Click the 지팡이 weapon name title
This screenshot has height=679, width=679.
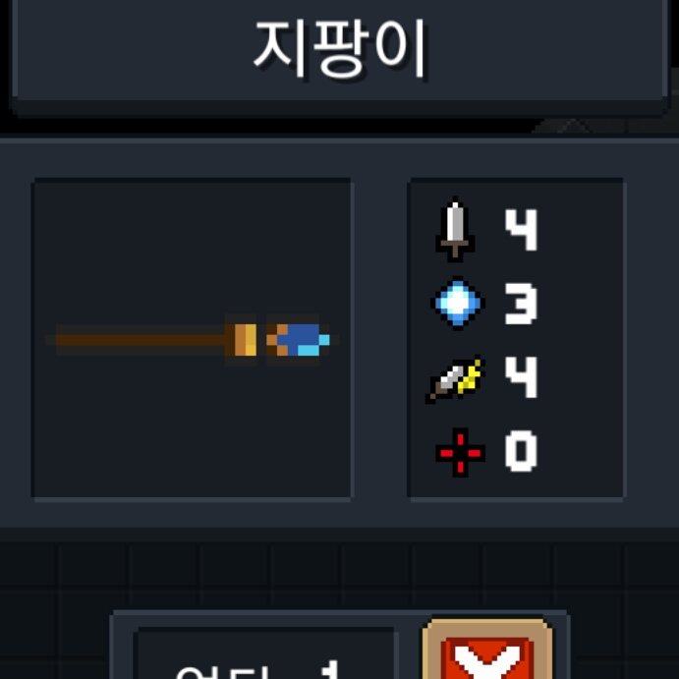pyautogui.click(x=340, y=48)
